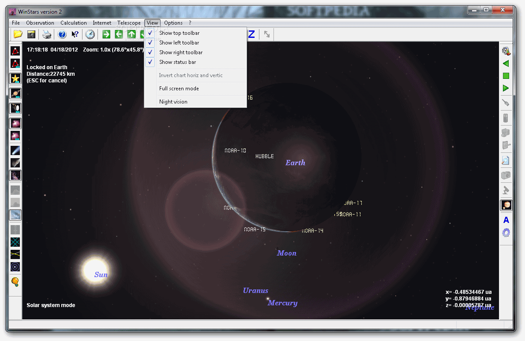Toggle nebula names icon with cyan bars
Screen dimensions: 525x341
click(x=15, y=136)
